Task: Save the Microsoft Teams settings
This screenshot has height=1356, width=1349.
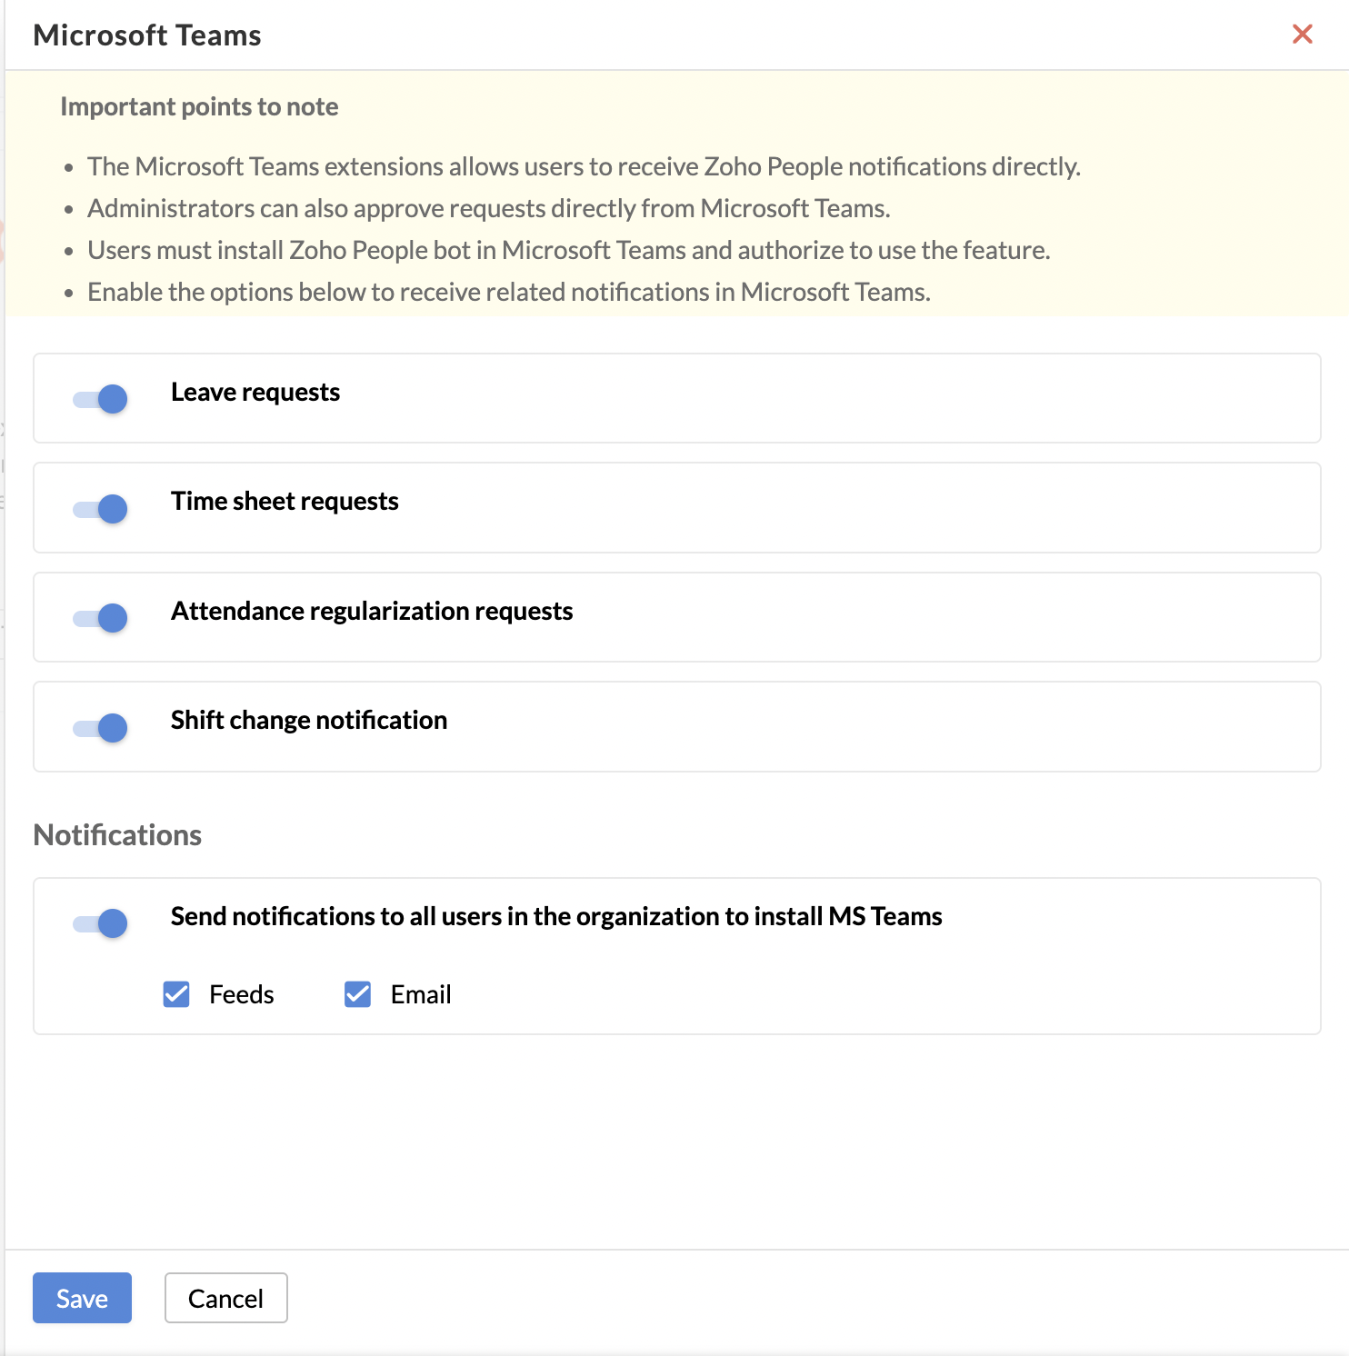Action: (82, 1298)
